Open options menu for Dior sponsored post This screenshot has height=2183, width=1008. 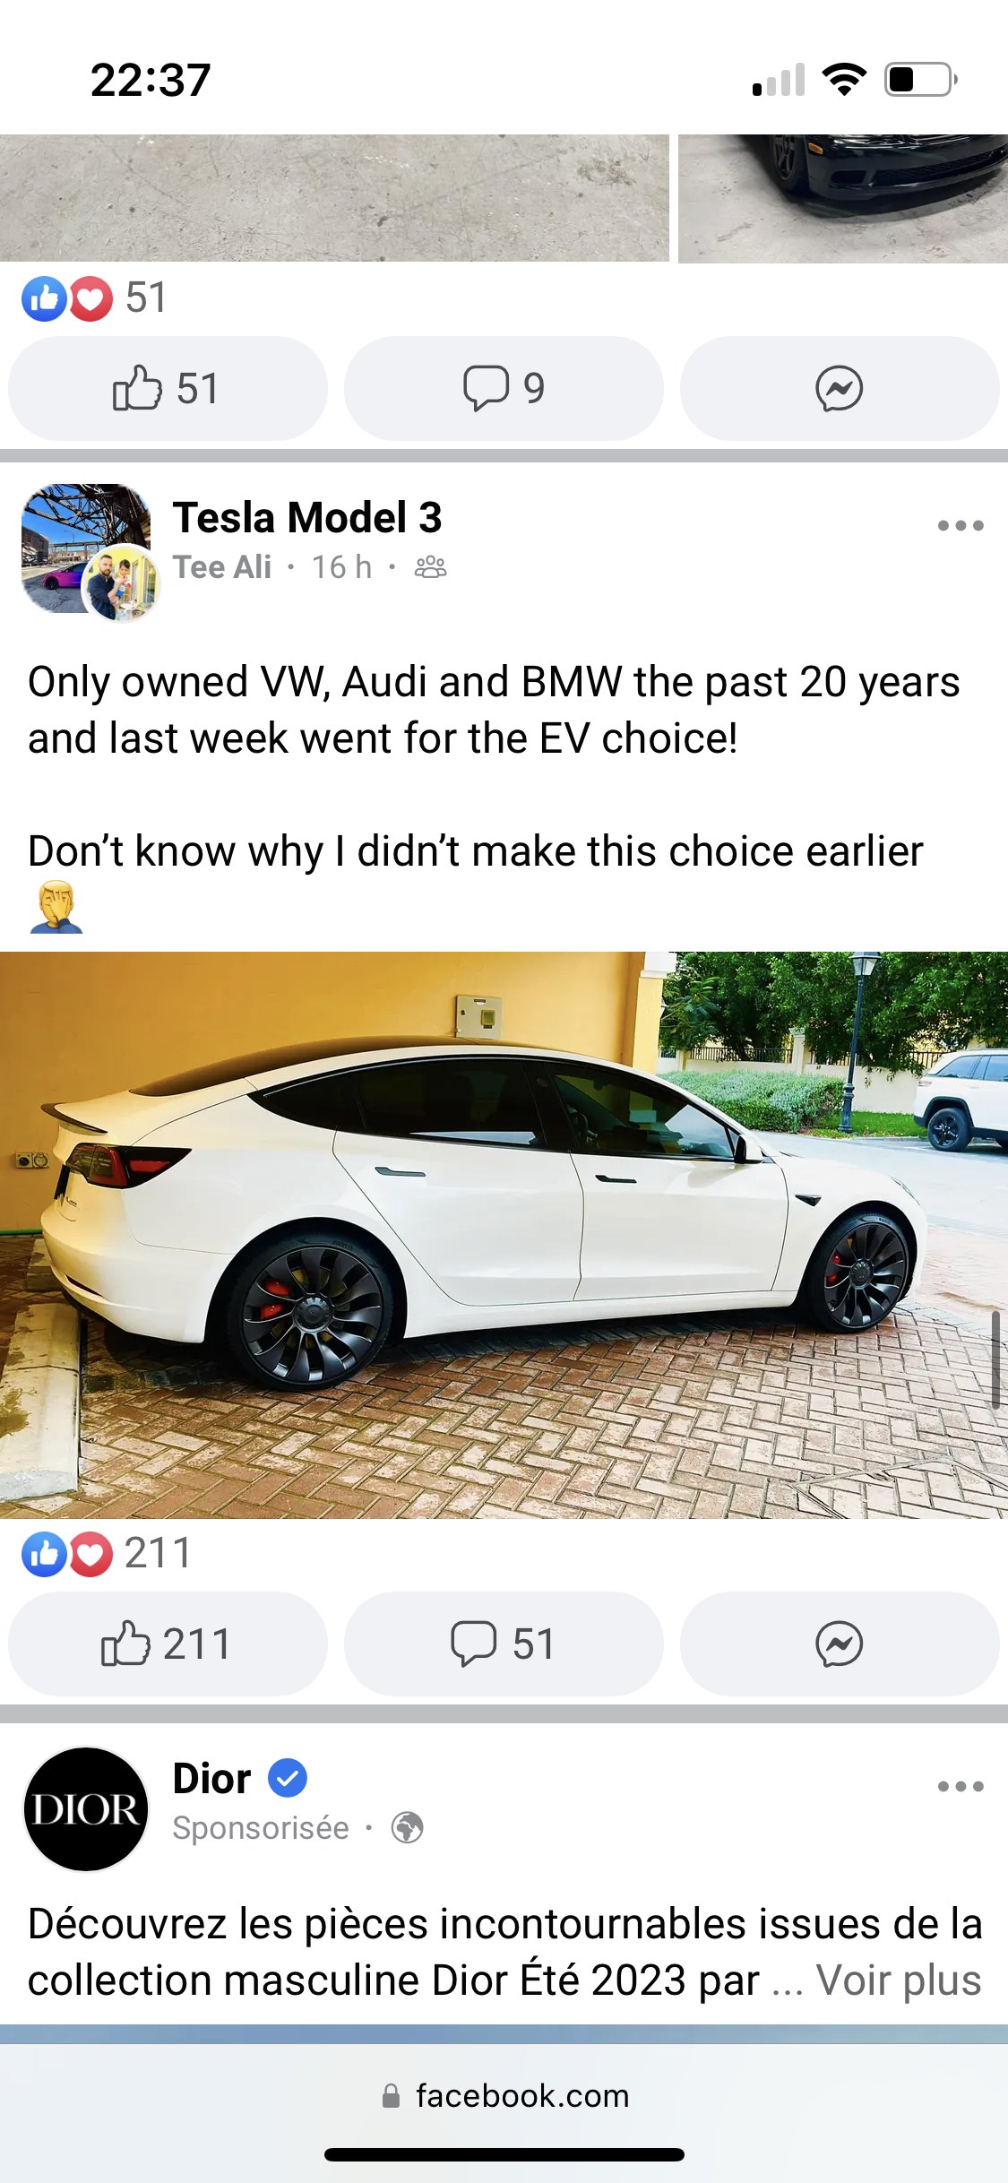point(961,1786)
